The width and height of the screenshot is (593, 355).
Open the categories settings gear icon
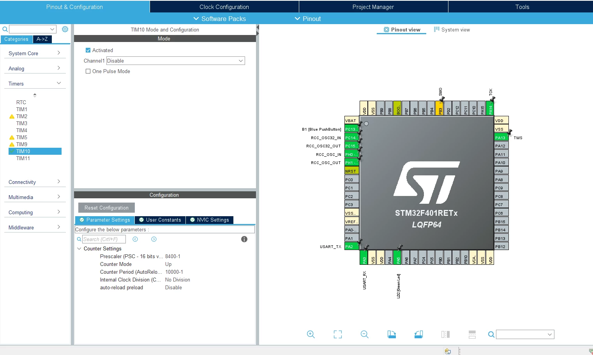tap(65, 29)
